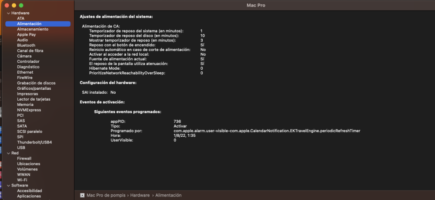This screenshot has height=200, width=435.
Task: Open the Audio hardware entry
Action: (22, 40)
